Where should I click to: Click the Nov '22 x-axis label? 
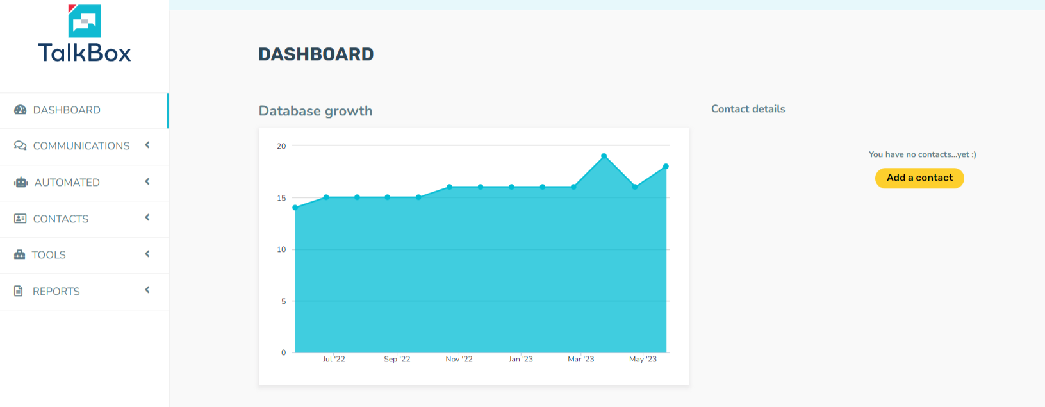(459, 360)
